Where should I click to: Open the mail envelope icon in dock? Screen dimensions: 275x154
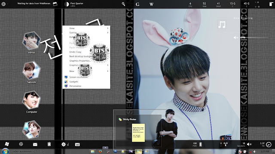[35, 145]
